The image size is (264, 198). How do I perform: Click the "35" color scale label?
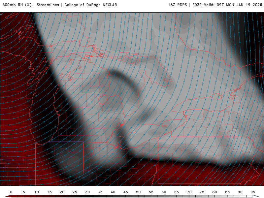coord(100,192)
